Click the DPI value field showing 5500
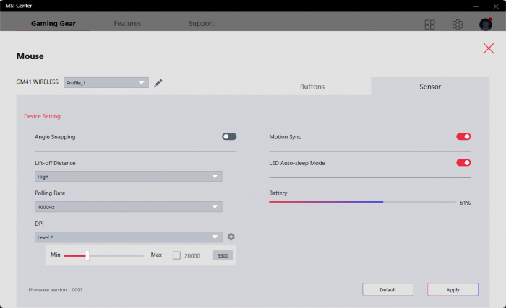506x308 pixels. pyautogui.click(x=223, y=255)
